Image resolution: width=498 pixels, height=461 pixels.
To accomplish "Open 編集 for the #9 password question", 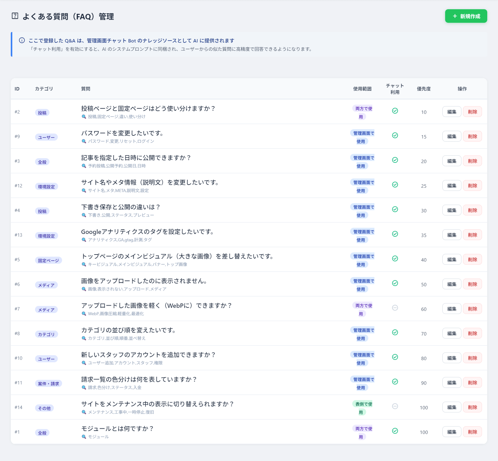I will 452,136.
